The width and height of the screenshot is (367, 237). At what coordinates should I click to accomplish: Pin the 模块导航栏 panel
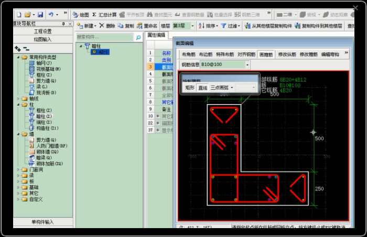coord(63,24)
